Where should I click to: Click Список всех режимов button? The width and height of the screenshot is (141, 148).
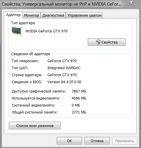click(35, 126)
